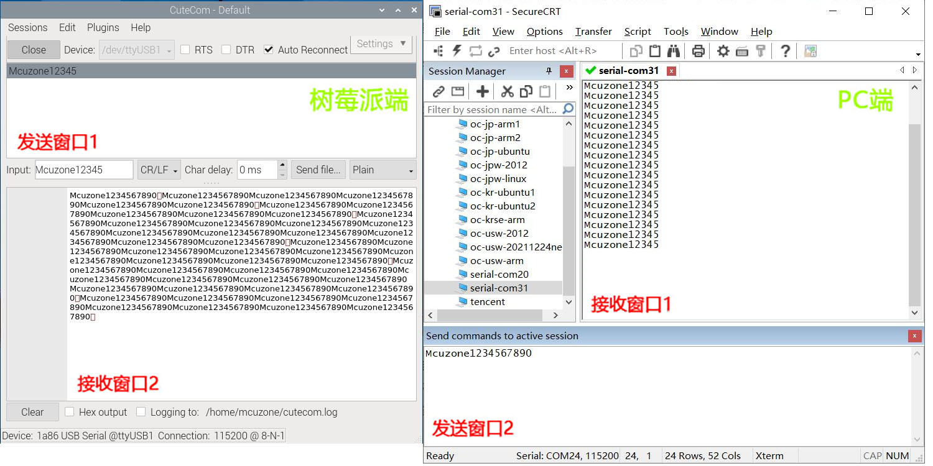Click the Filter by session name field
Image resolution: width=933 pixels, height=466 pixels.
coord(493,109)
